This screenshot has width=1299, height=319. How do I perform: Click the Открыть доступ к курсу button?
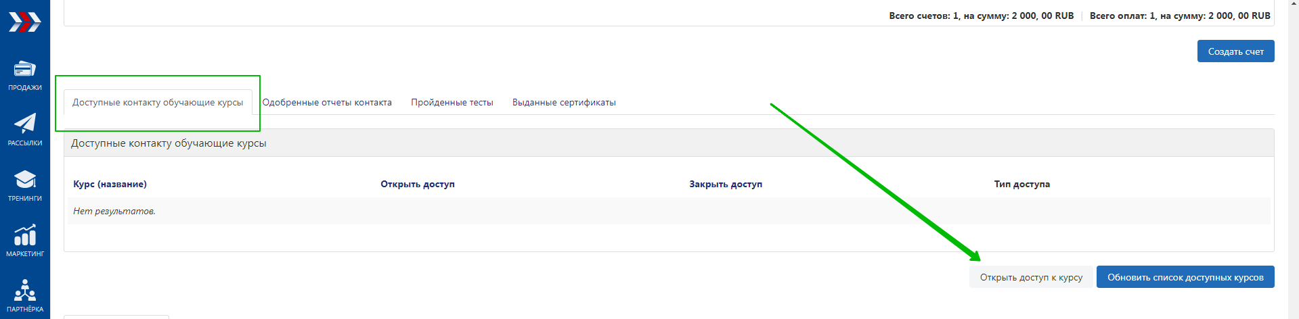click(1031, 277)
